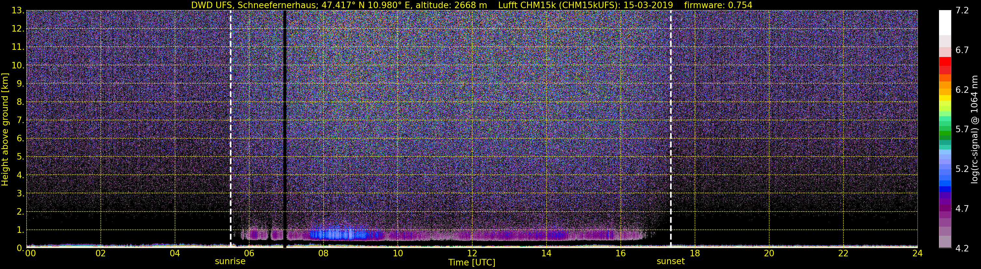Viewport: 981px width, 269px height.
Task: Click the height axis tick '7.'
Action: pyautogui.click(x=20, y=120)
